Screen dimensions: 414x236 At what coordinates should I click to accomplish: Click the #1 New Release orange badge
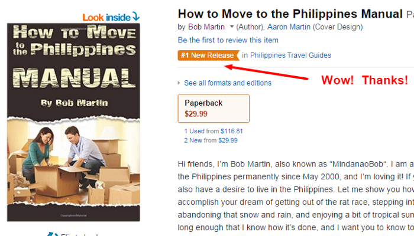(x=208, y=55)
